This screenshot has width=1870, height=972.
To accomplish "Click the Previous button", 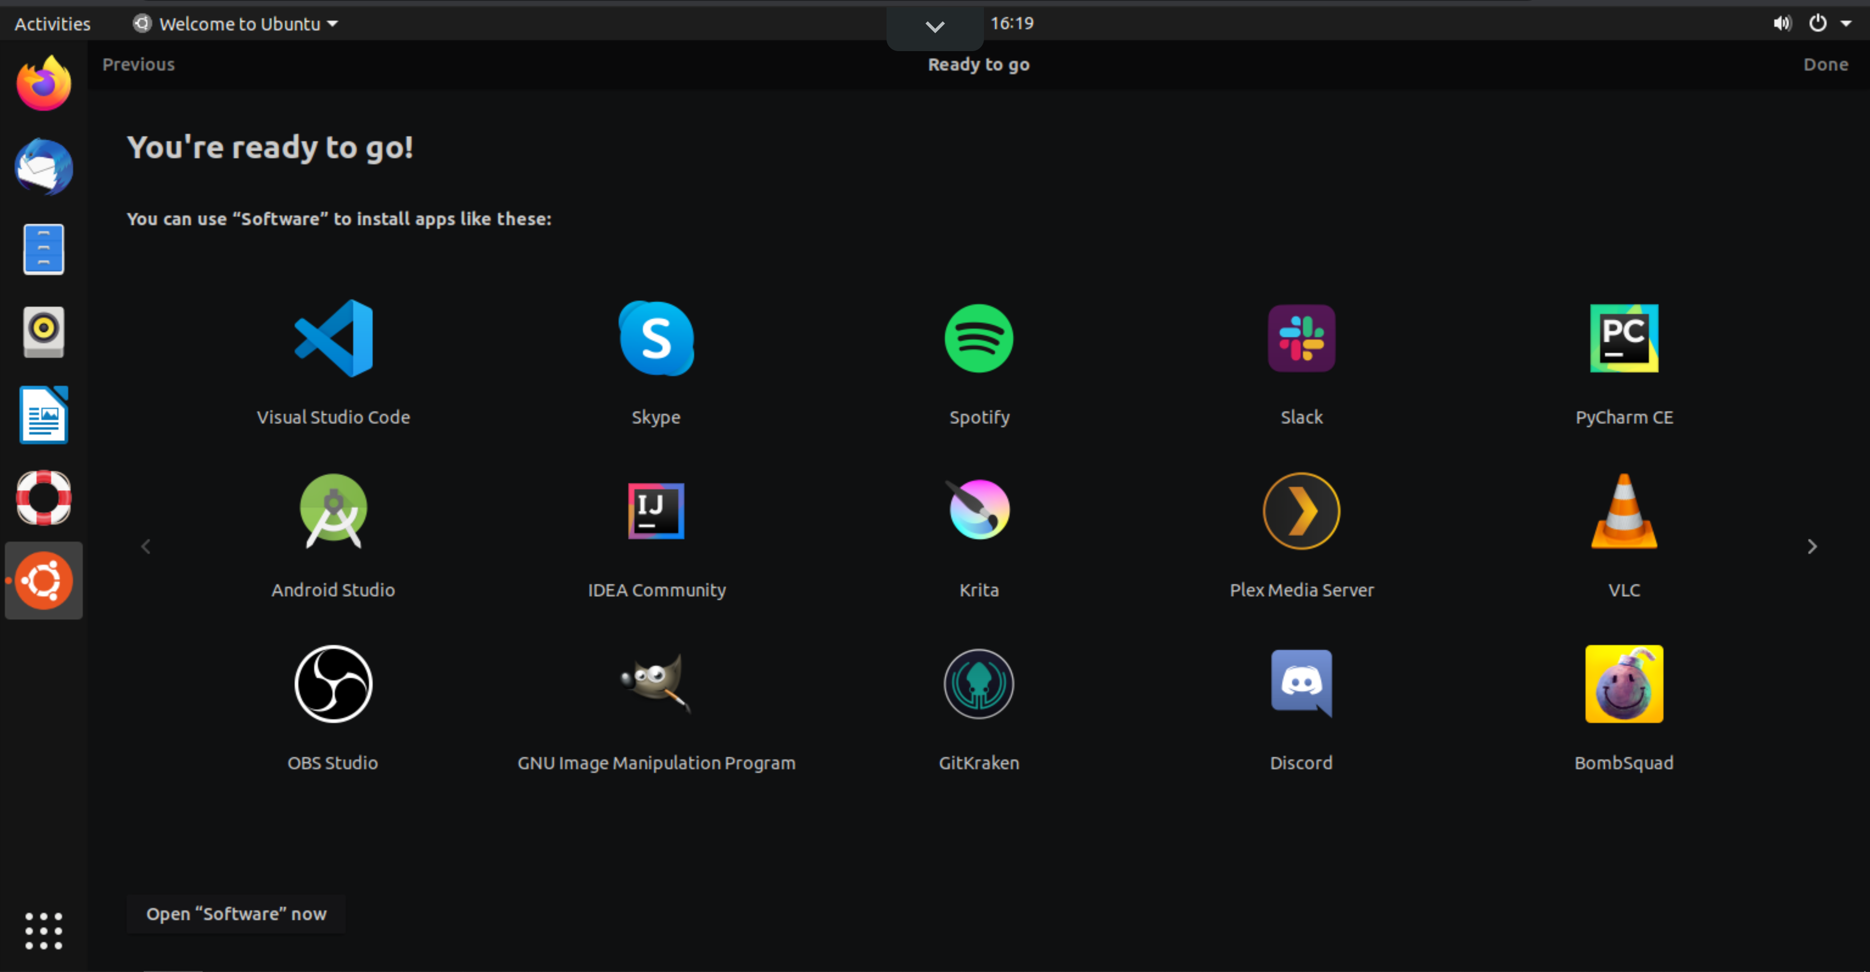I will tap(139, 65).
